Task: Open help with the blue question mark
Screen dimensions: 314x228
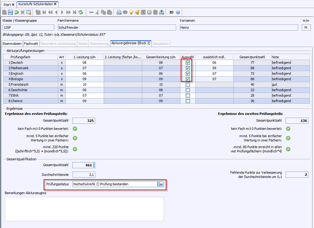Action: tap(178, 12)
